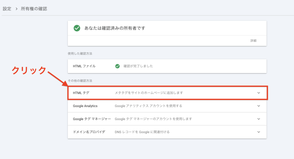This screenshot has height=159, width=294.
Task: Click the 使用した確認方法 section label
Action: click(80, 54)
